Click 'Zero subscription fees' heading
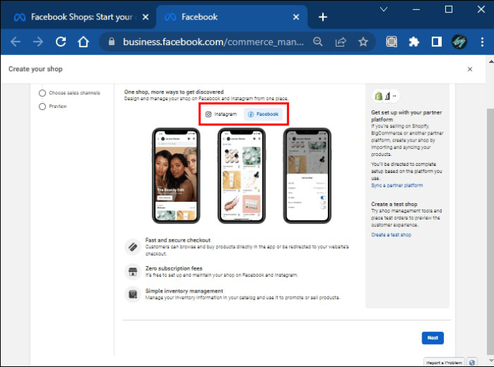This screenshot has width=494, height=367. click(x=174, y=268)
